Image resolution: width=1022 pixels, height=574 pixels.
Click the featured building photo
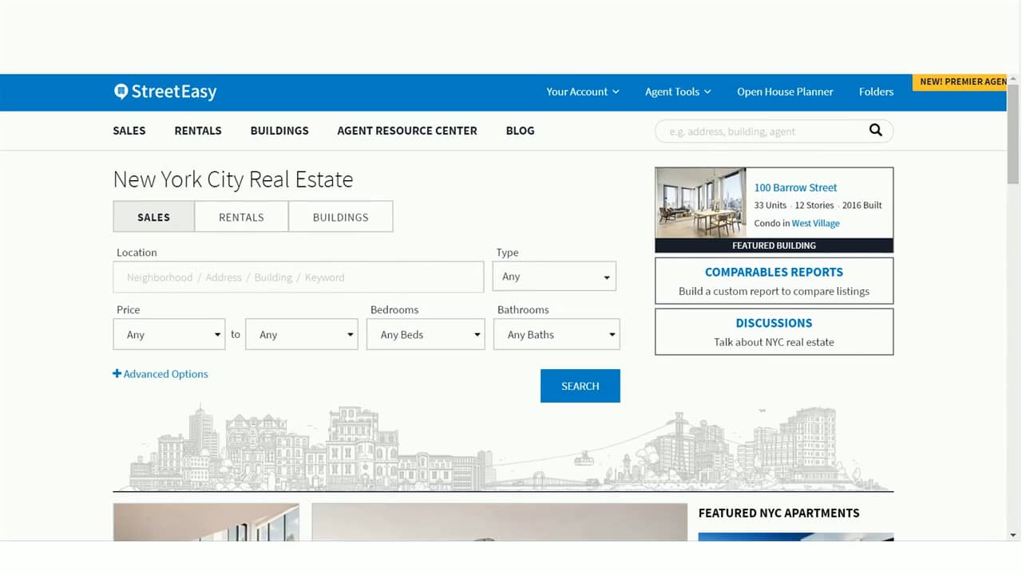coord(701,202)
